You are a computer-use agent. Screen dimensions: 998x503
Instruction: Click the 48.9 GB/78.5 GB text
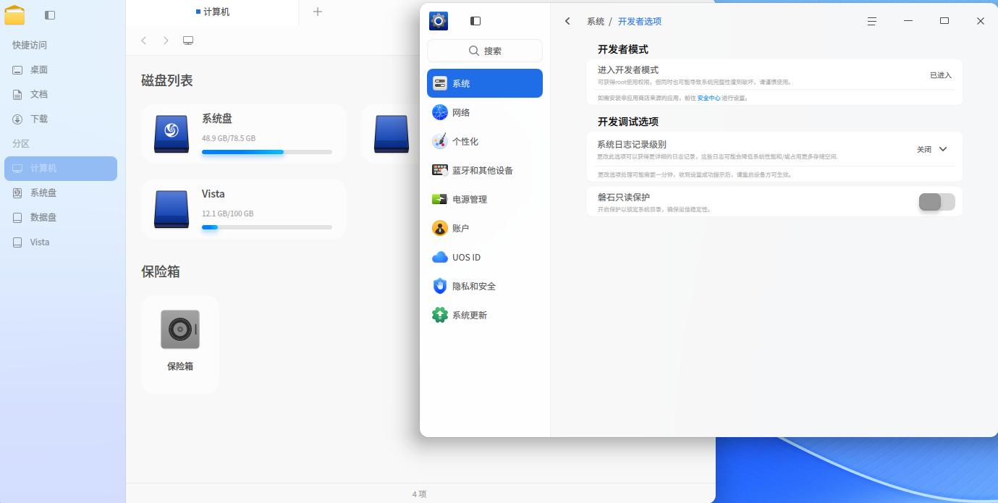[x=229, y=138]
